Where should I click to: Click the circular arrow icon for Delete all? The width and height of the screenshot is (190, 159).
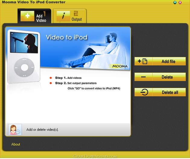144,92
